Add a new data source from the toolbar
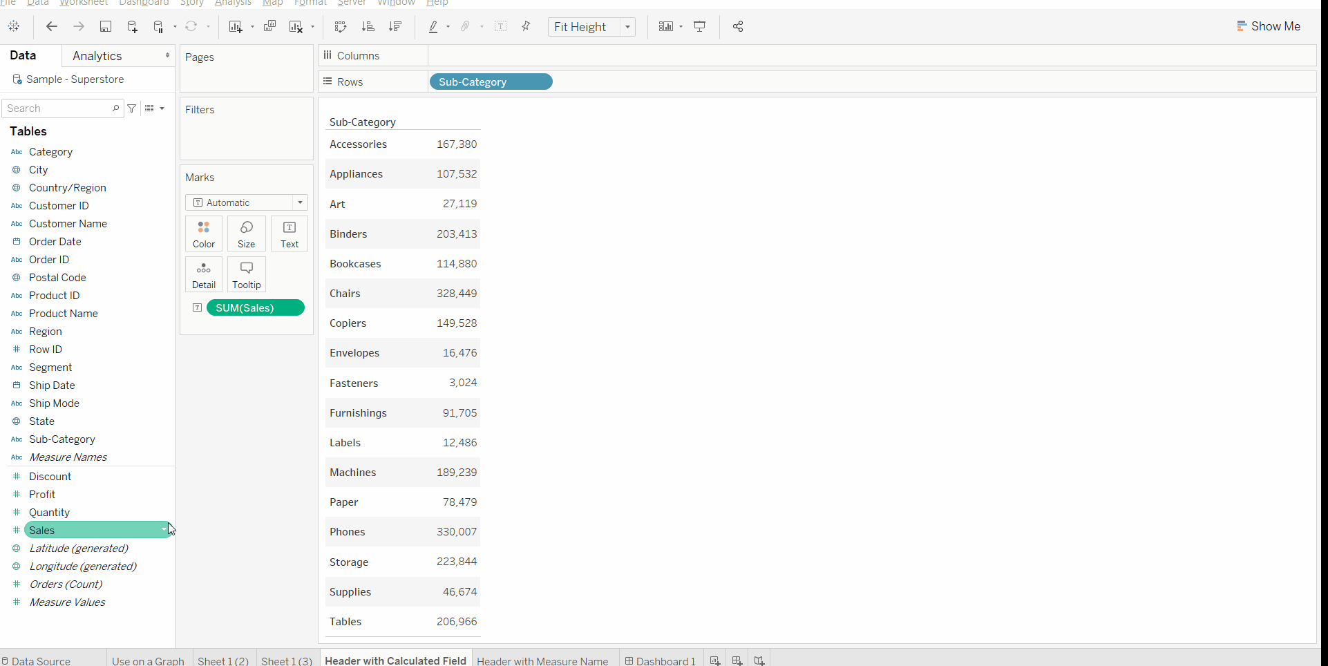1328x666 pixels. click(133, 26)
